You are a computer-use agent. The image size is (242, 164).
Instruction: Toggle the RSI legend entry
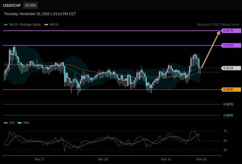point(9,123)
